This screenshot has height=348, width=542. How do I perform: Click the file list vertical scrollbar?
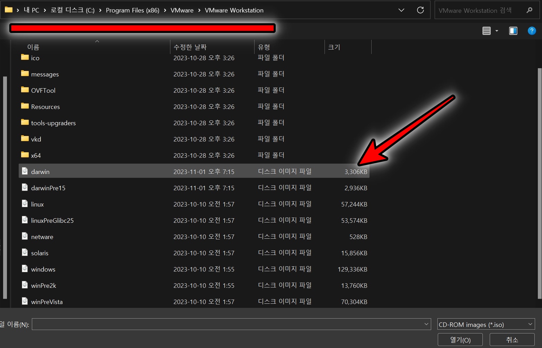(x=540, y=183)
